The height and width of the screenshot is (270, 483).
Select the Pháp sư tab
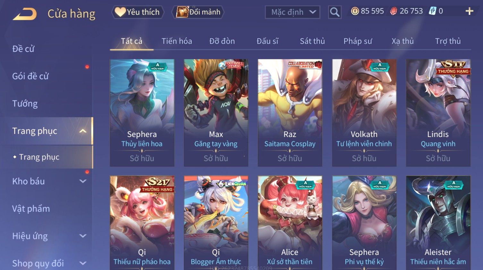coord(358,41)
